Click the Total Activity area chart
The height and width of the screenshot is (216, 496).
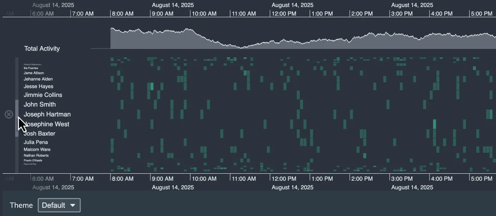click(303, 39)
